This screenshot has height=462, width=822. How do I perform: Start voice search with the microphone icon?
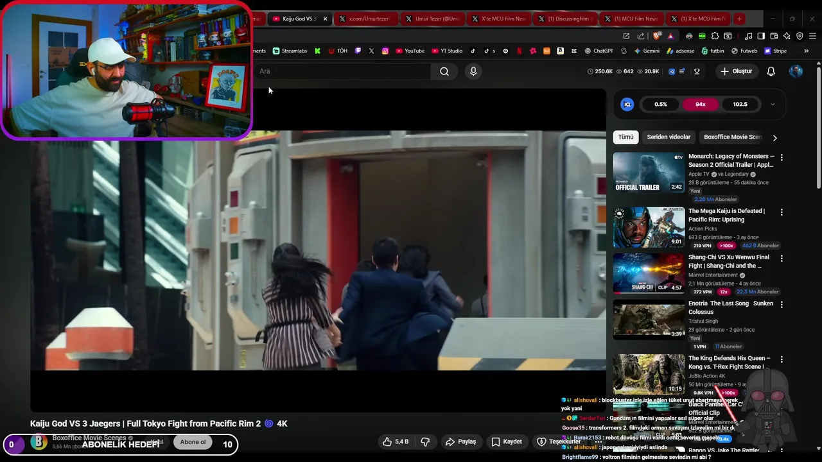tap(473, 71)
